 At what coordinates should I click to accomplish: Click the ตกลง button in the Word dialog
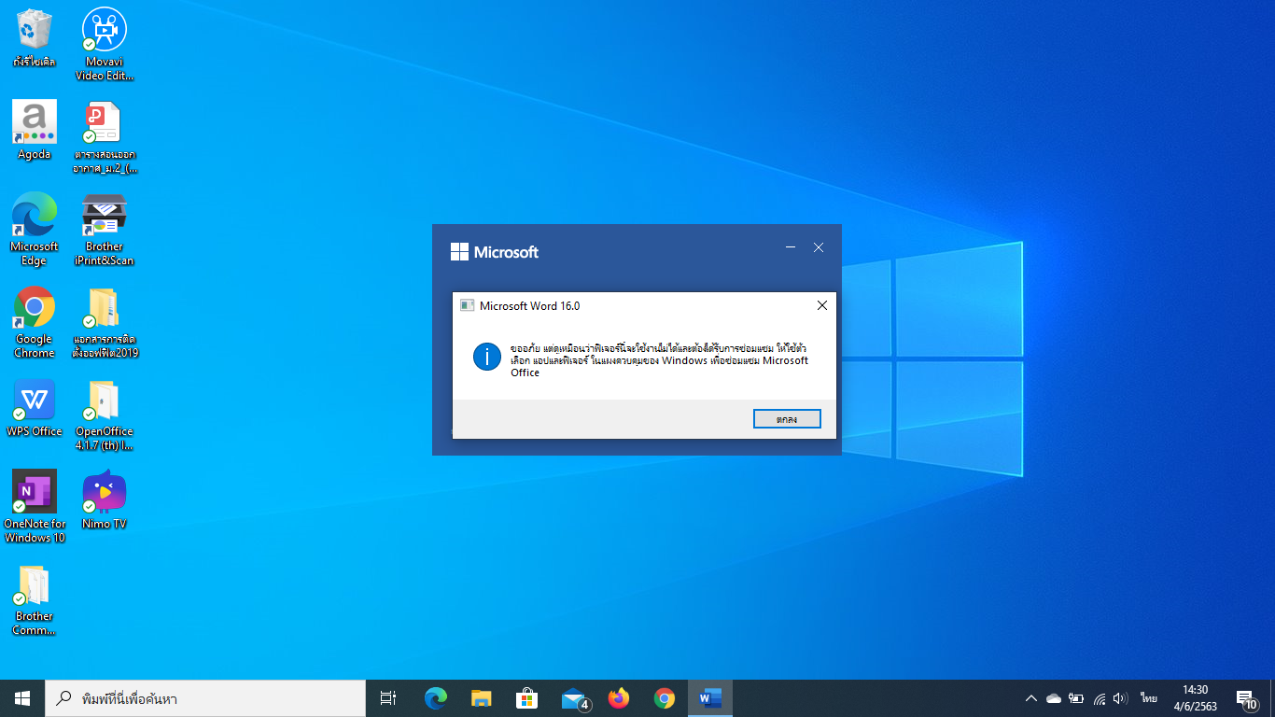(x=787, y=419)
